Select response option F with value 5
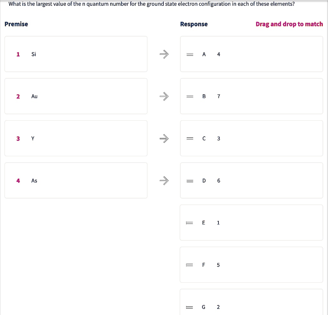The width and height of the screenshot is (328, 315). 251,265
